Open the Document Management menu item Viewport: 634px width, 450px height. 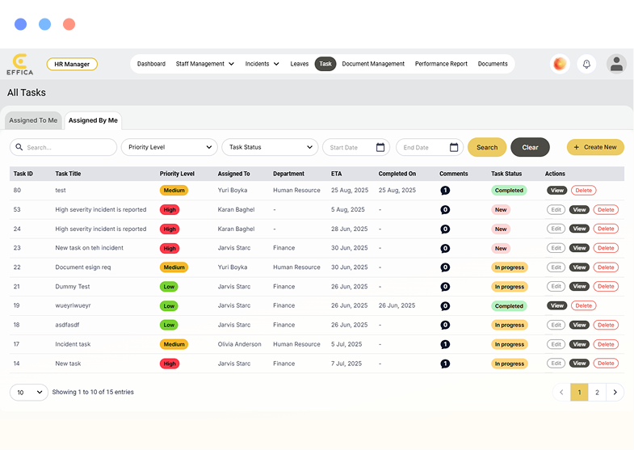click(373, 64)
